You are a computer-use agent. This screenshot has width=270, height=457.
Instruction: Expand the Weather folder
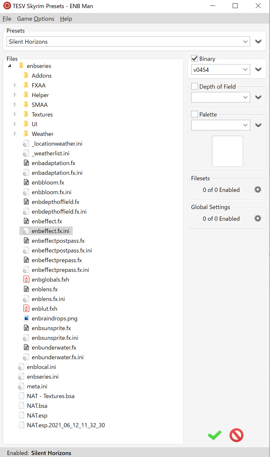(15, 134)
